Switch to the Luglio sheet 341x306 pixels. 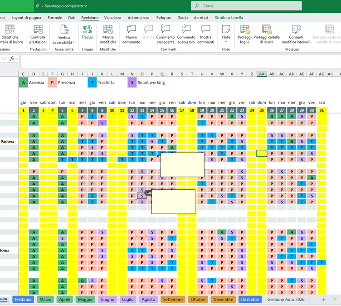(128, 299)
